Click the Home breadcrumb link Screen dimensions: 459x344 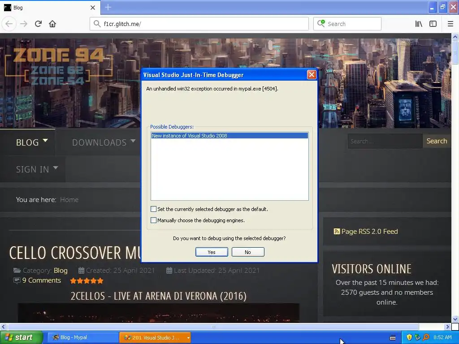(x=69, y=200)
